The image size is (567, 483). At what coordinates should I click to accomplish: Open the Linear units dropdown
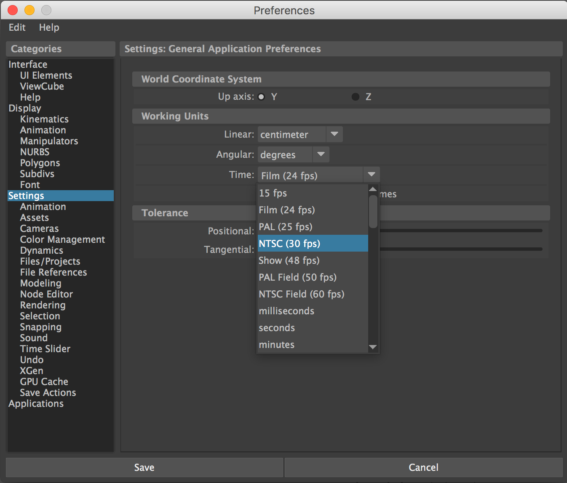334,134
